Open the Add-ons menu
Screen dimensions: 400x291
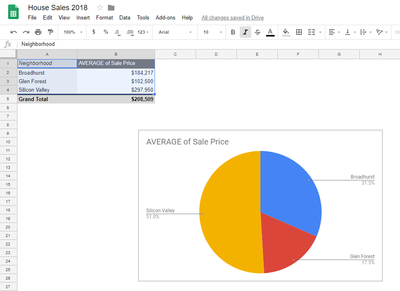coord(165,17)
